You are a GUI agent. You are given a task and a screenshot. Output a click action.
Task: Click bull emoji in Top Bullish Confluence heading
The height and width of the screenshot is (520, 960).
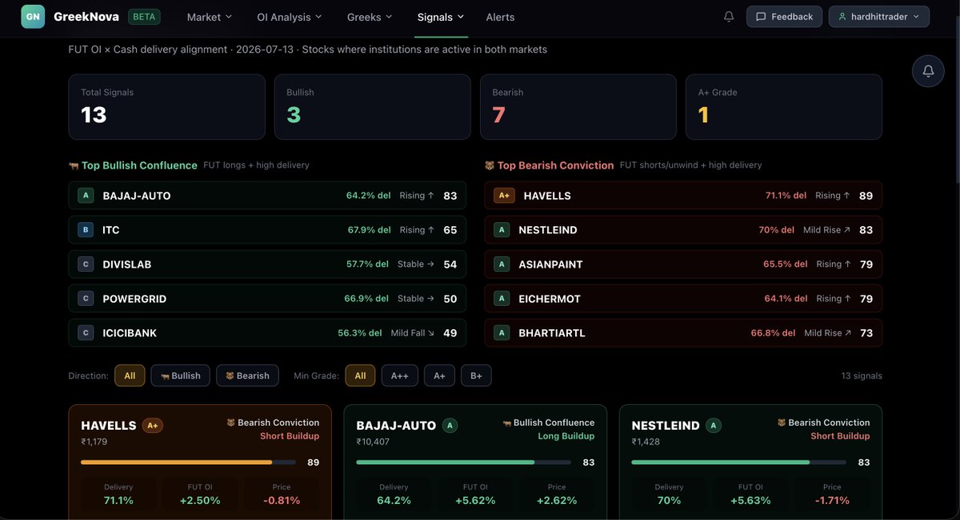[x=74, y=165]
